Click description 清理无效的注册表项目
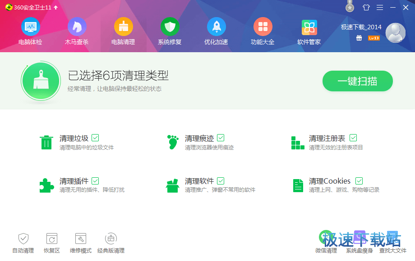 pyautogui.click(x=336, y=148)
